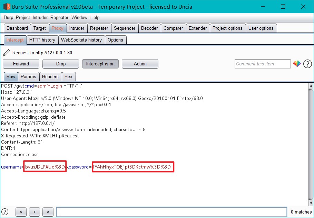Click the search help icon at bottom left

click(x=5, y=212)
